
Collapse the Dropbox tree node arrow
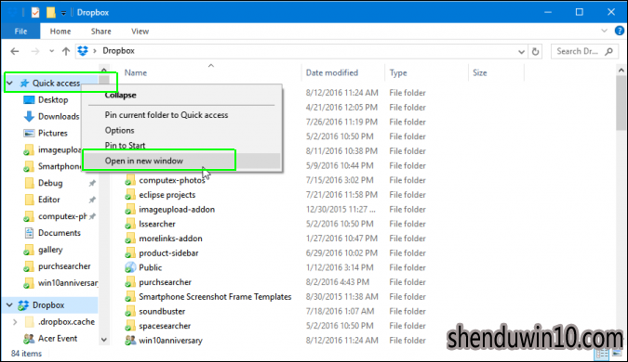tap(9, 305)
